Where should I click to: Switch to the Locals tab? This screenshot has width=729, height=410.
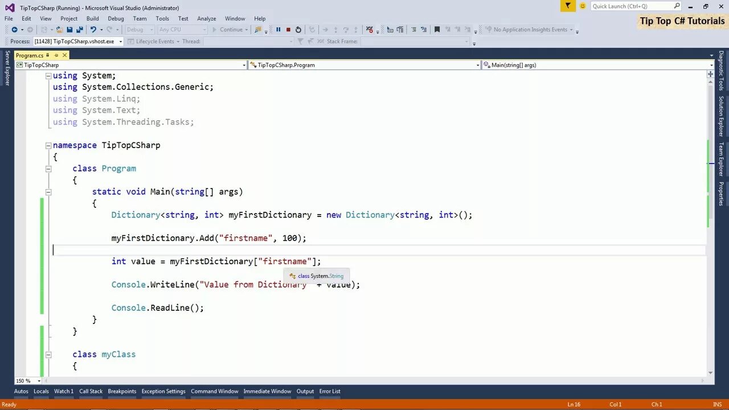(41, 391)
